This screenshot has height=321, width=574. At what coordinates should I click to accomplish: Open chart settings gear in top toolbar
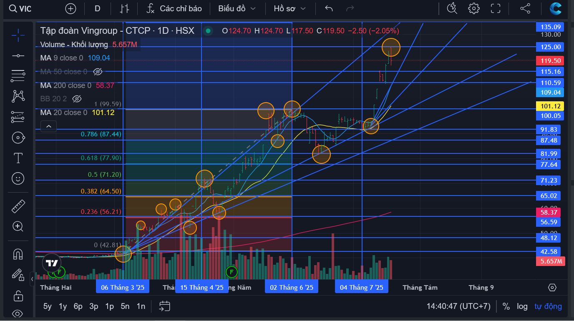point(473,8)
